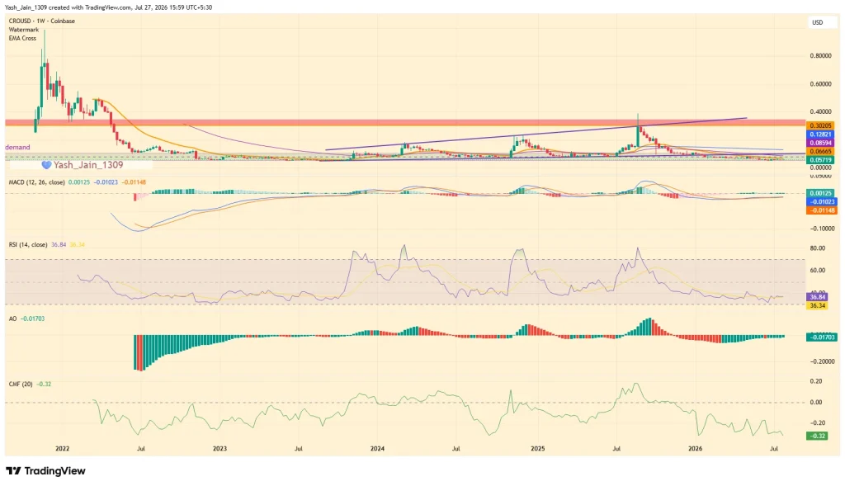Select the CROUSD 1W Coinbase symbol title
This screenshot has width=845, height=486.
click(x=42, y=21)
